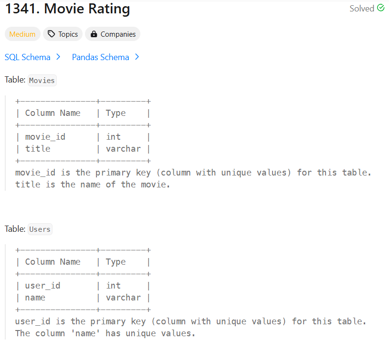Toggle the Companies section visibility
The width and height of the screenshot is (389, 341).
tap(113, 34)
